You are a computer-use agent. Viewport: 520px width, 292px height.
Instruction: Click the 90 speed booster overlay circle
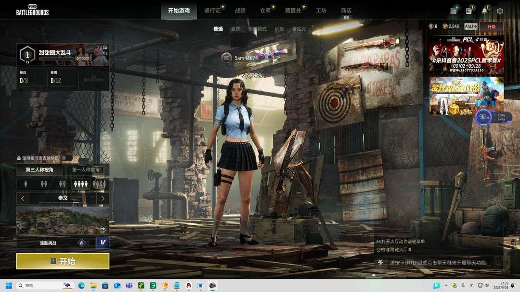[x=483, y=117]
